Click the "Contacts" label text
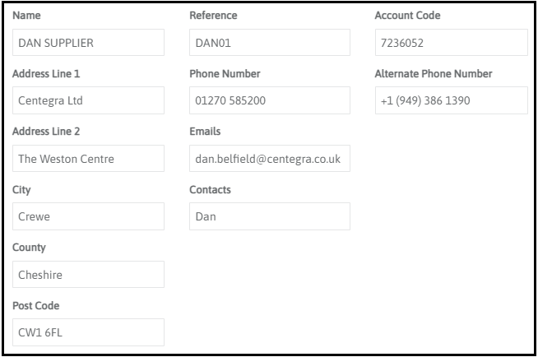The width and height of the screenshot is (538, 357). (x=210, y=190)
